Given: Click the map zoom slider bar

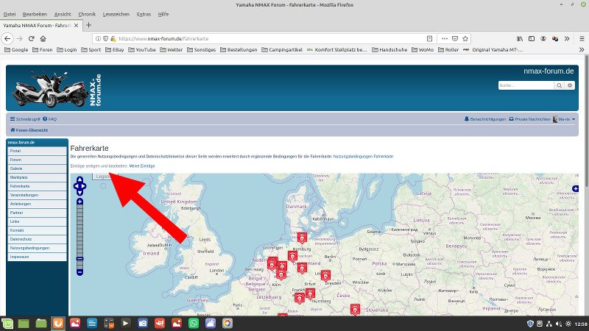Looking at the screenshot, I should [80, 235].
